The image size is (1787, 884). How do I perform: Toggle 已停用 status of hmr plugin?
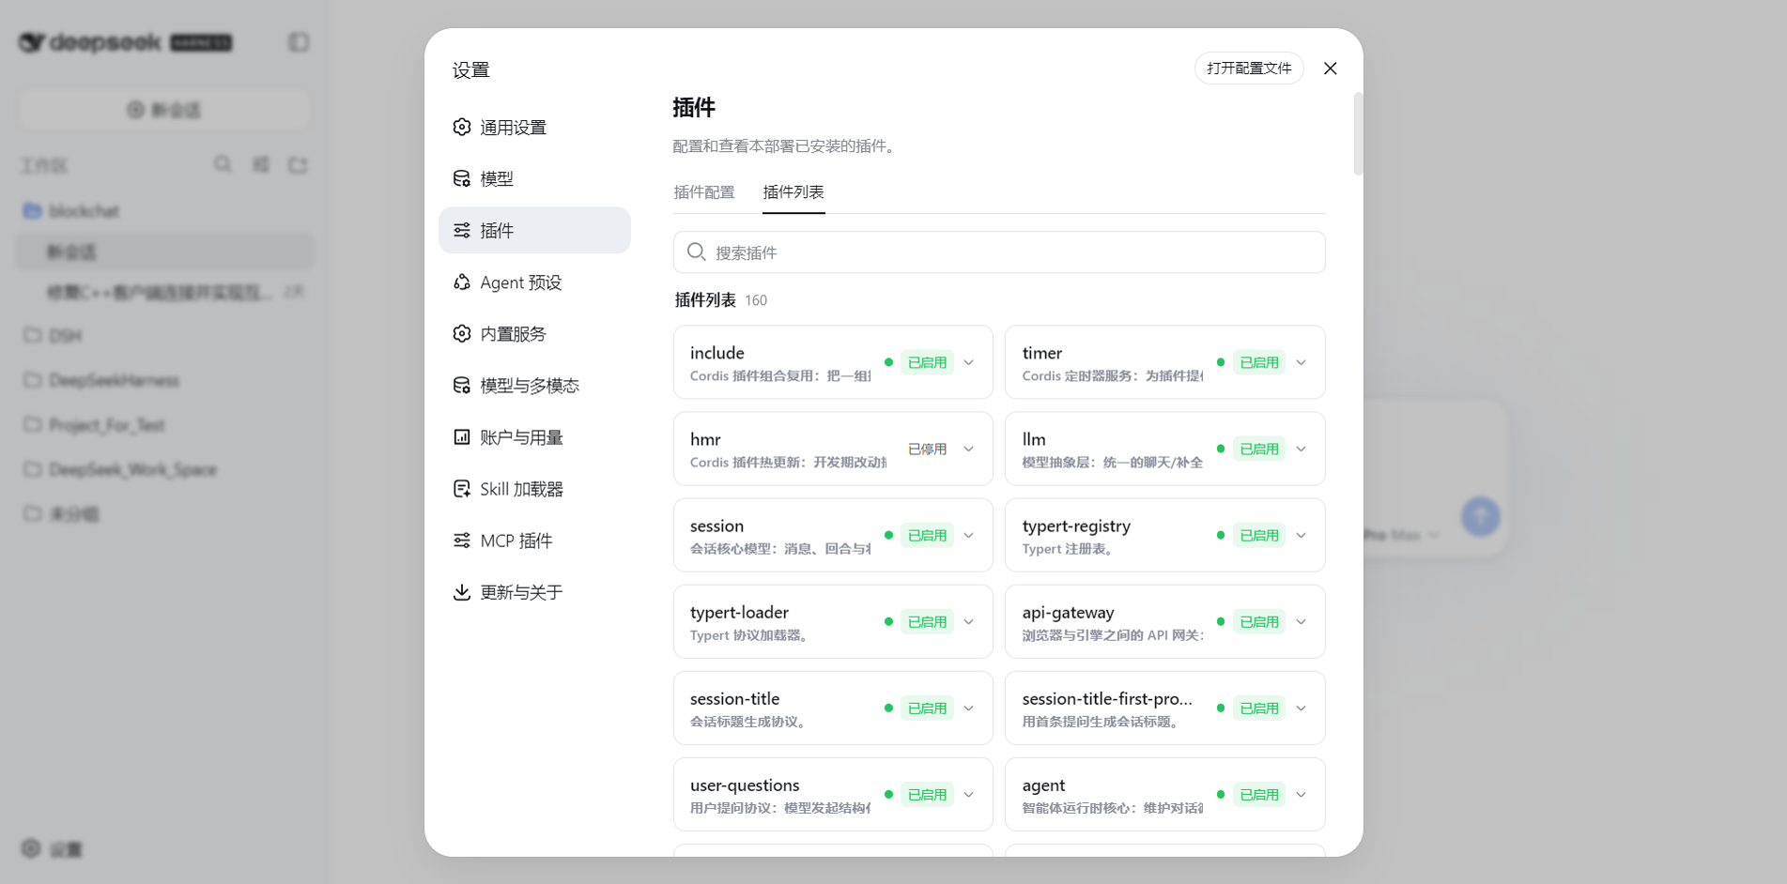[x=927, y=449]
